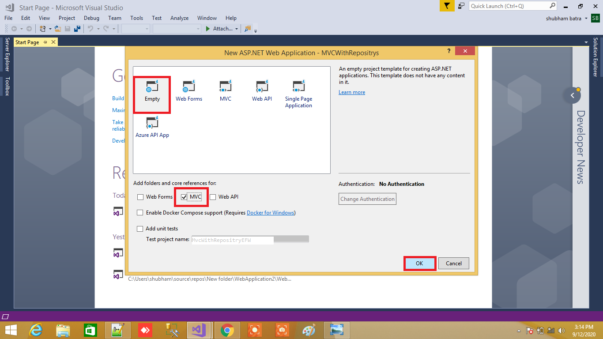The height and width of the screenshot is (339, 603).
Task: Enable the Web Forms checkbox
Action: coord(140,197)
